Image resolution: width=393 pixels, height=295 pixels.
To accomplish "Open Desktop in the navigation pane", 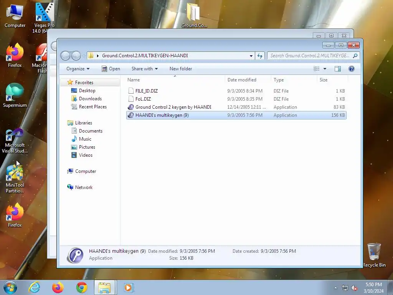I will (x=87, y=91).
